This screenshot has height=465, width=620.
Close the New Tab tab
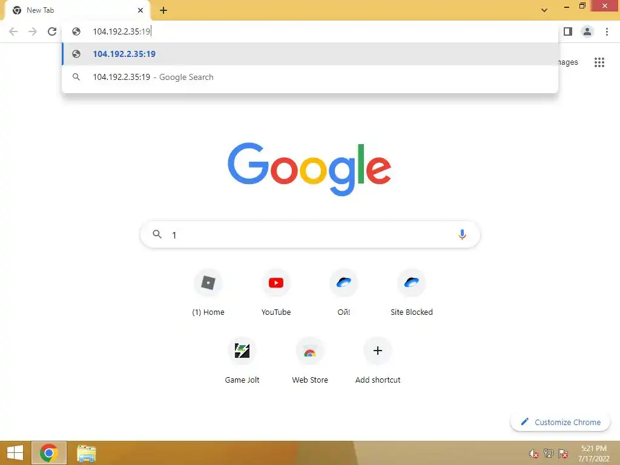(x=140, y=10)
